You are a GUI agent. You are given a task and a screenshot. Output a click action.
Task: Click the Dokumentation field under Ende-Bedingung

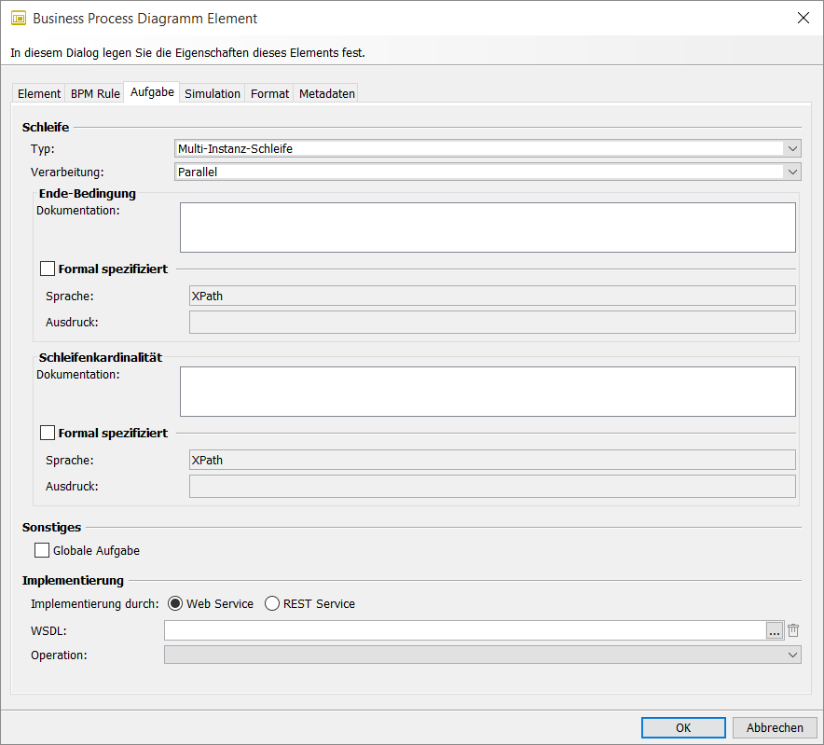pyautogui.click(x=487, y=227)
